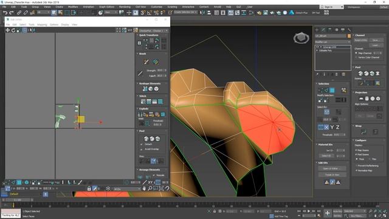
Task: Select the Freeform mode in Edit UVWs toolbar
Action: [25, 30]
